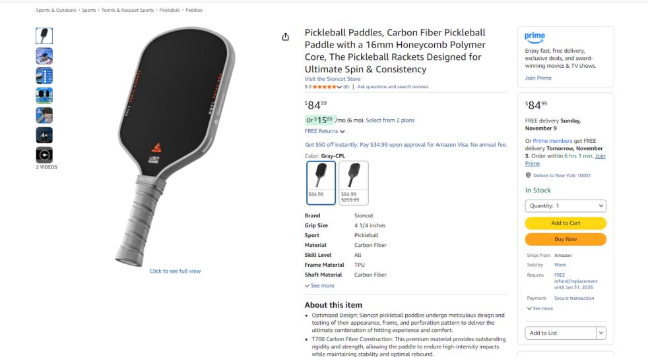Open the video thumbnail with play icon

tap(44, 155)
